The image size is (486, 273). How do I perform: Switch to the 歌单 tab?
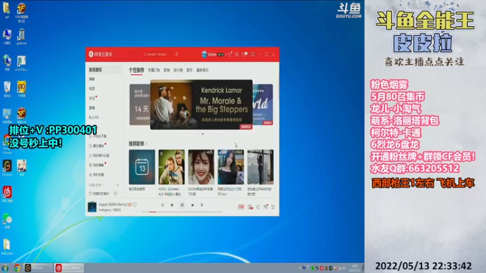pos(166,70)
